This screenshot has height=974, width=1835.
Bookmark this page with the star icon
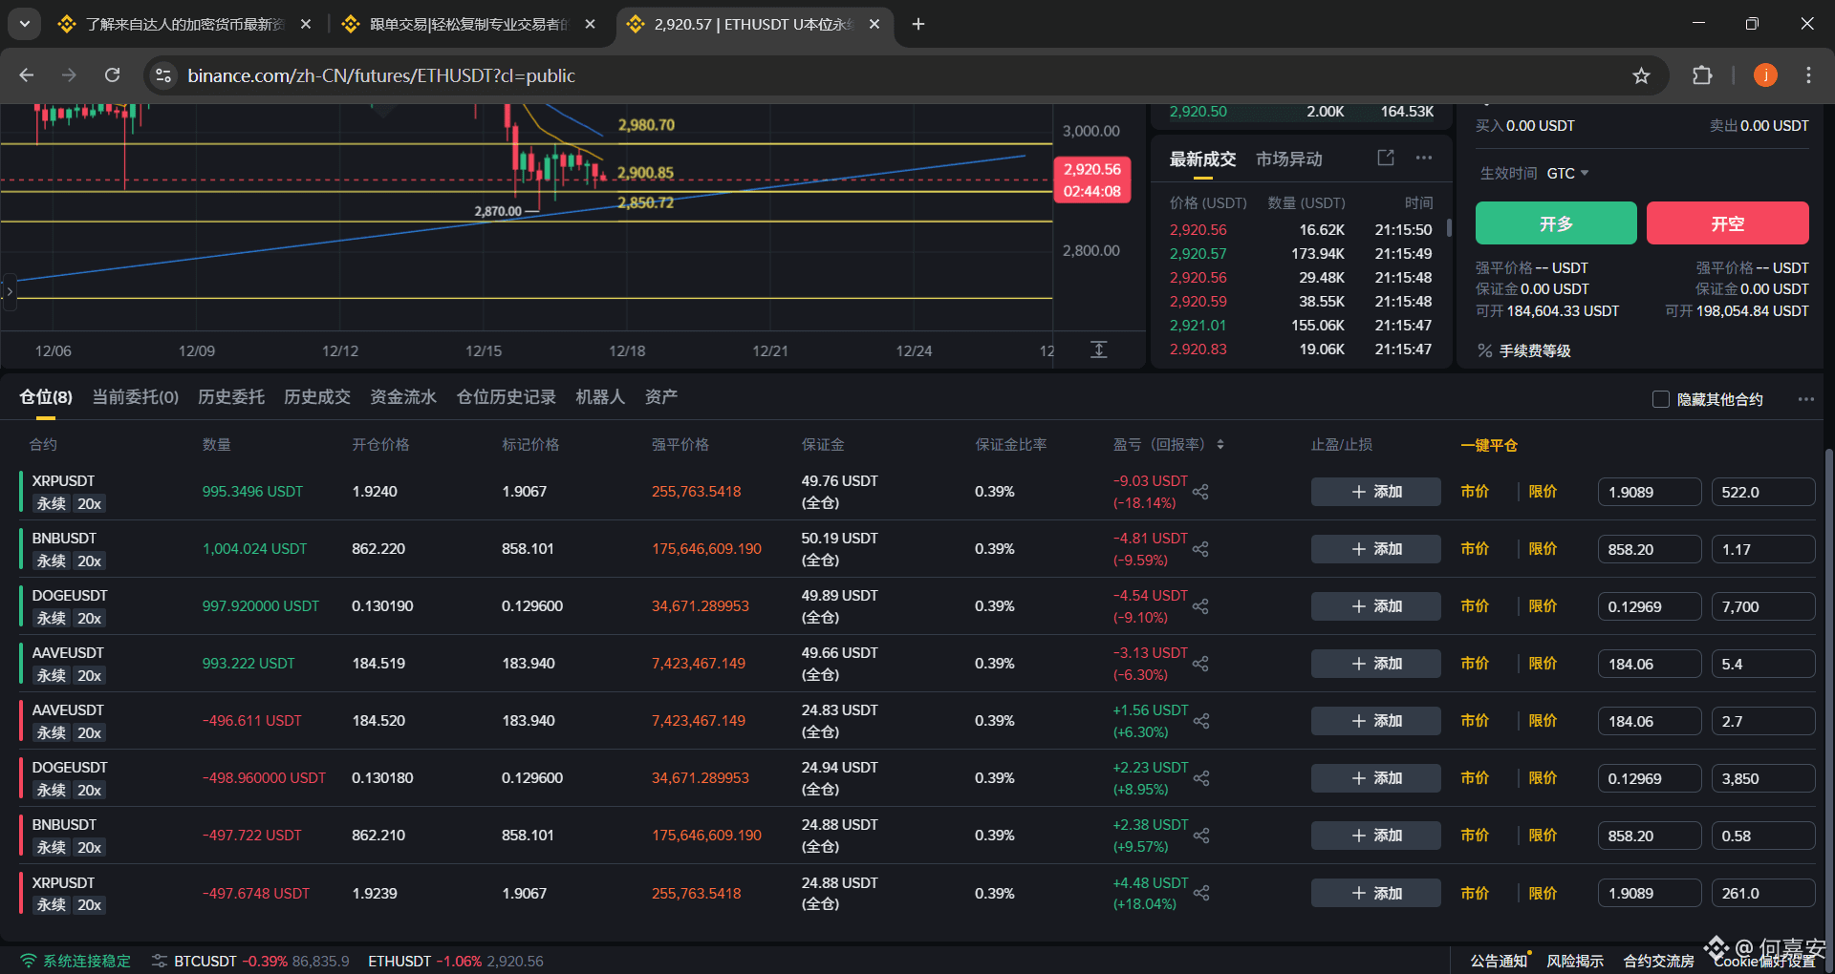1641,75
